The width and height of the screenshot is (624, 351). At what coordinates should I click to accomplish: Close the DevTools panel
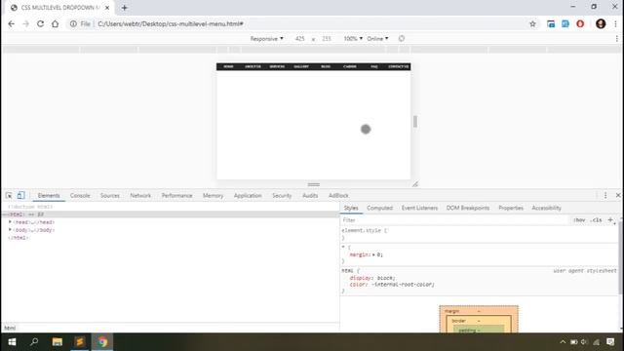tap(618, 195)
